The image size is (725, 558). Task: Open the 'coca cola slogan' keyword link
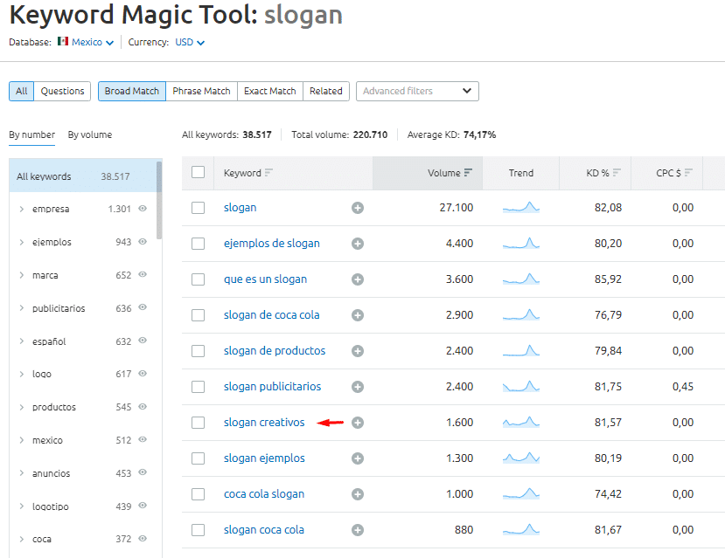click(264, 494)
